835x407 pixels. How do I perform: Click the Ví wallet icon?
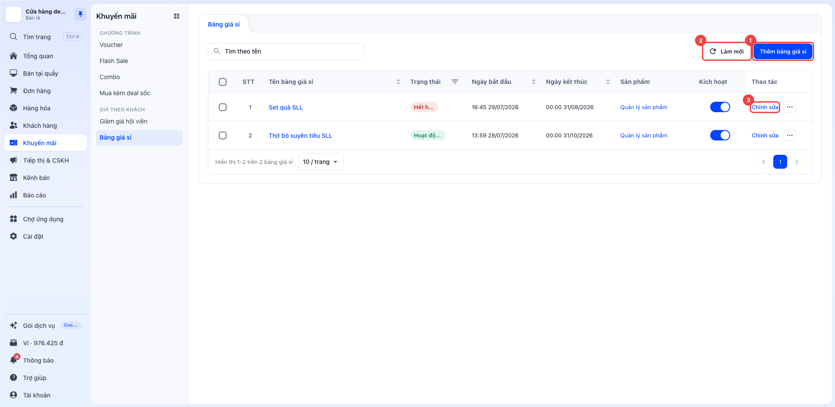click(x=13, y=343)
